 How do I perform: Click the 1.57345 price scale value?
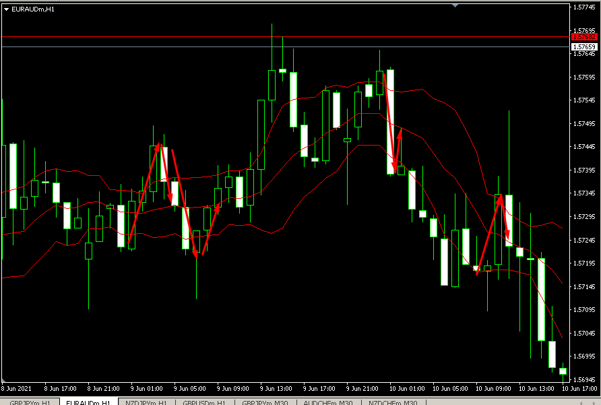click(x=585, y=193)
